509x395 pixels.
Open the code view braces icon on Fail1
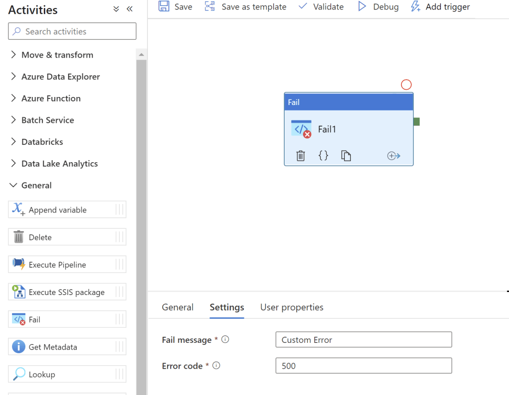pyautogui.click(x=323, y=156)
